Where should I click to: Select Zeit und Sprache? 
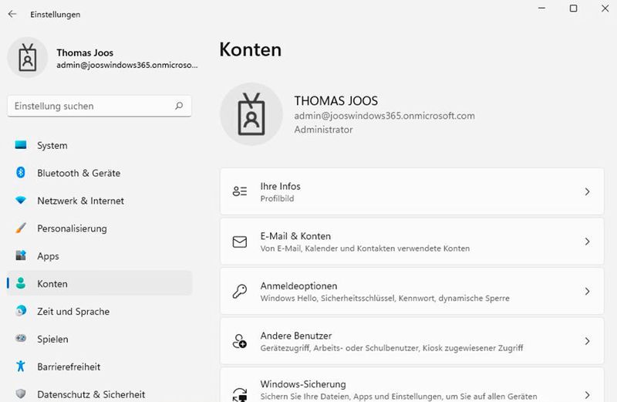pos(99,312)
